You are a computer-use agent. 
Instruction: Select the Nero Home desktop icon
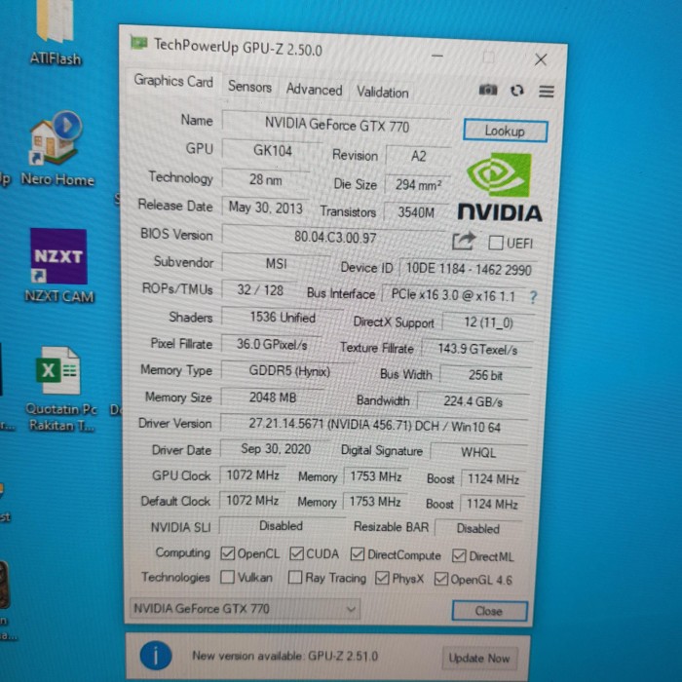[57, 149]
